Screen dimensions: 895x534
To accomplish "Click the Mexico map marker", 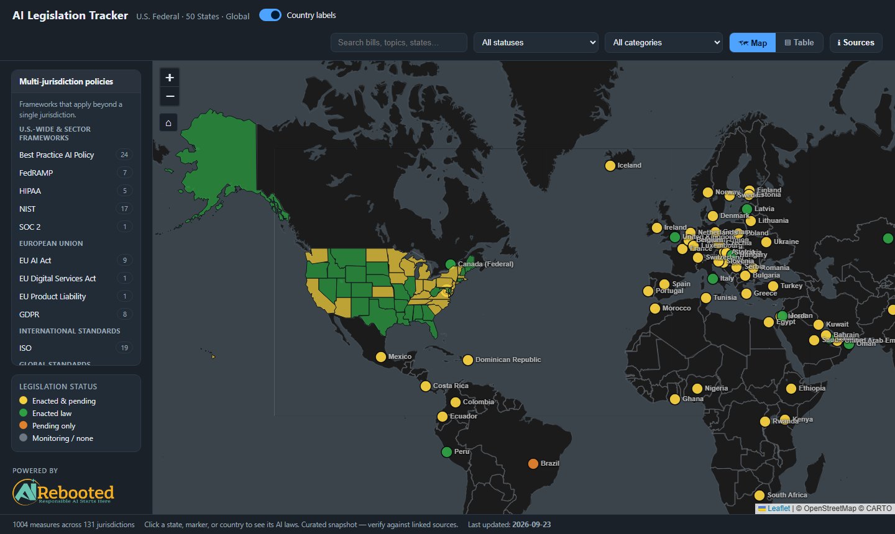I will coord(381,357).
